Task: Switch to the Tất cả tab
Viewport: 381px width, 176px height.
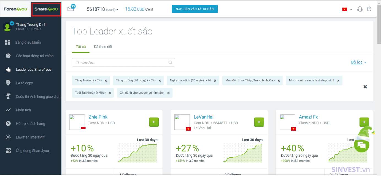Action: (x=81, y=47)
